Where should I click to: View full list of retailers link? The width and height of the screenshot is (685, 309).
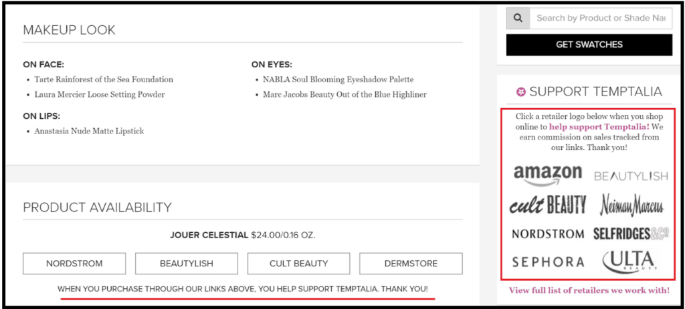pyautogui.click(x=589, y=290)
